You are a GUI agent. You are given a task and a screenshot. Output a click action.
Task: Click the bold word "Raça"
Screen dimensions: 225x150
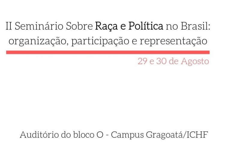[x=106, y=27]
